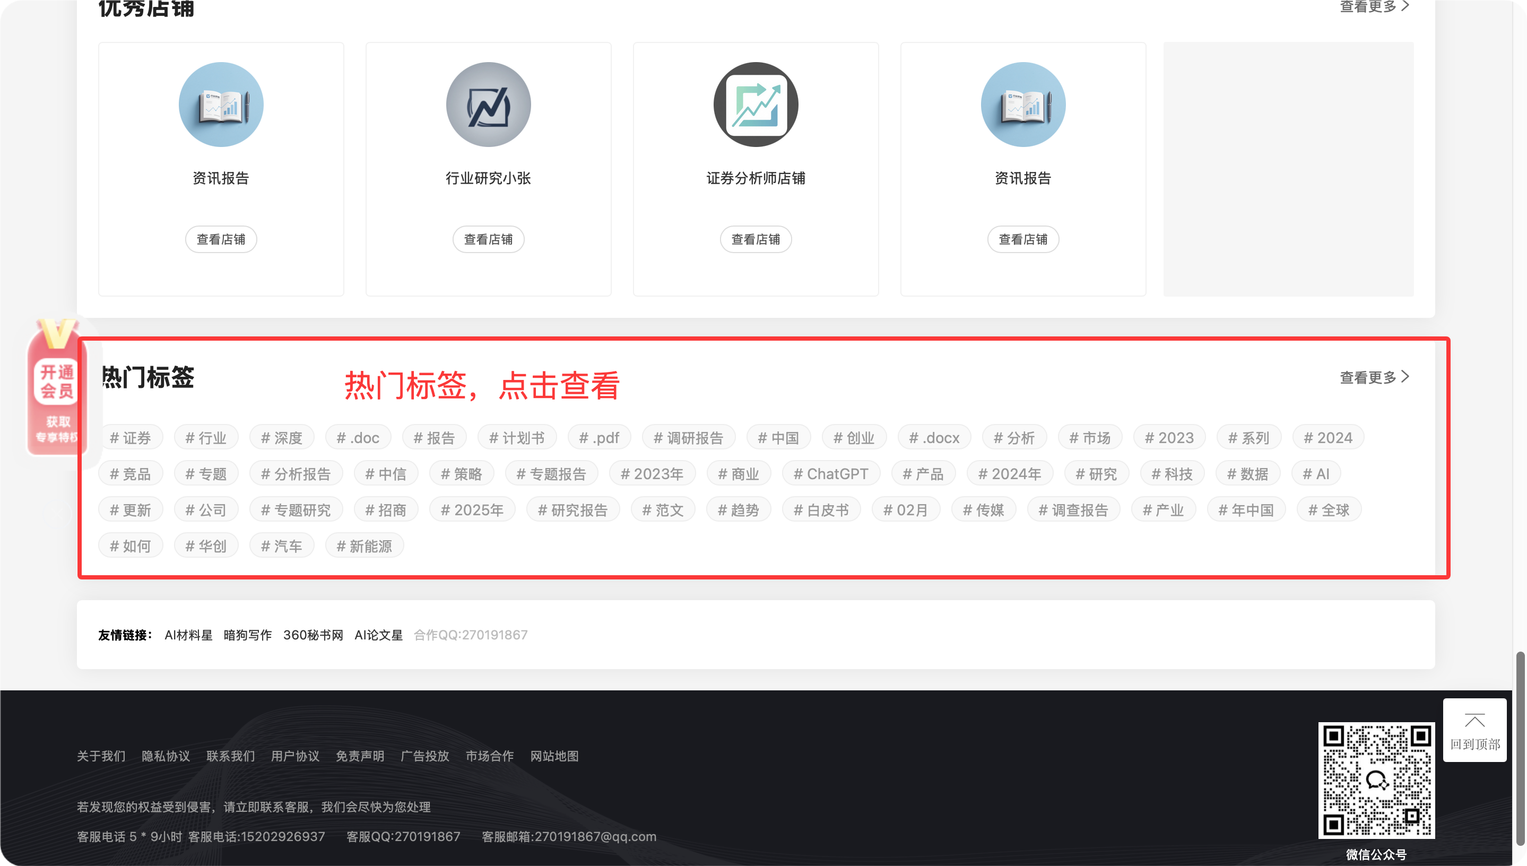Select the # 市场 tag

(1090, 438)
